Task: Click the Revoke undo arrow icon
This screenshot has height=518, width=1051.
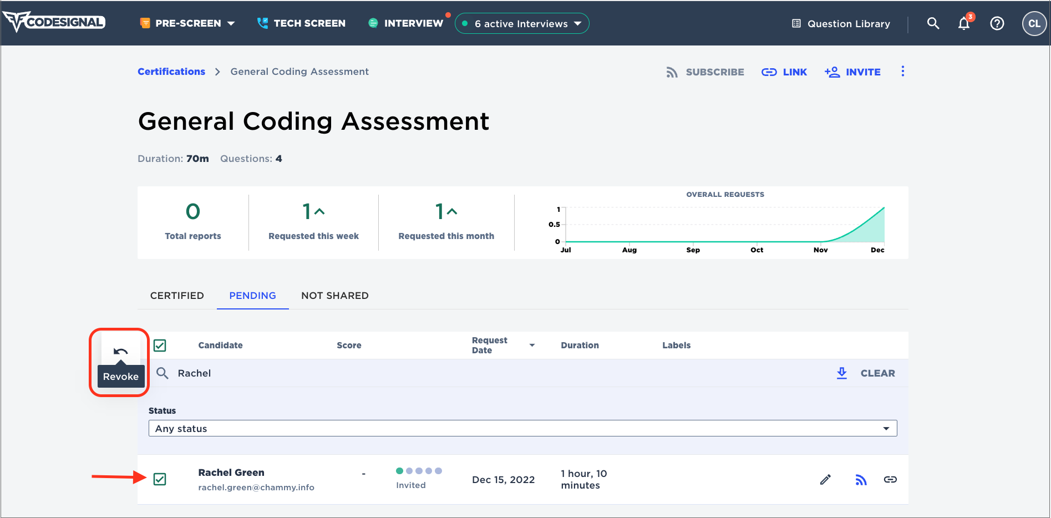Action: 121,352
